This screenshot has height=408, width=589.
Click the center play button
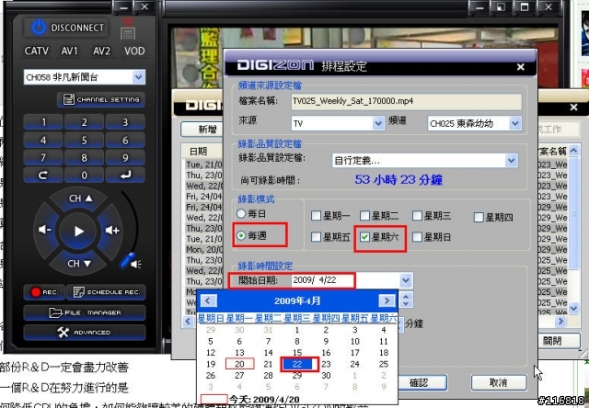point(78,231)
